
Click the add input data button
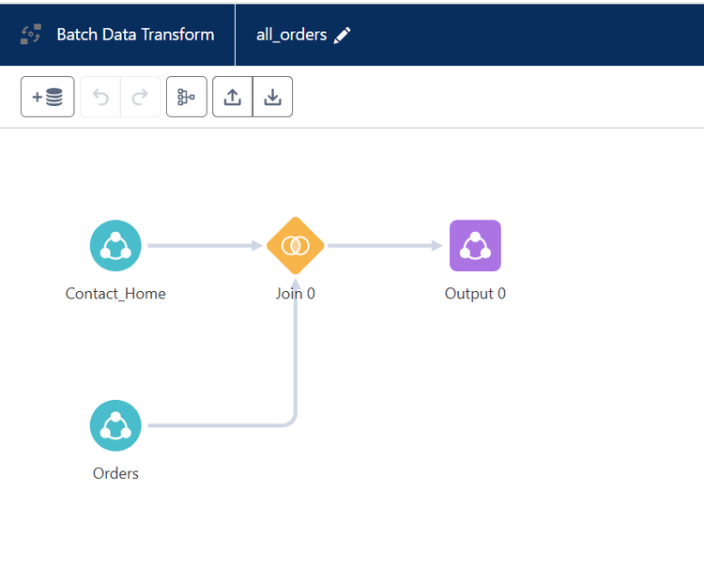(x=47, y=97)
